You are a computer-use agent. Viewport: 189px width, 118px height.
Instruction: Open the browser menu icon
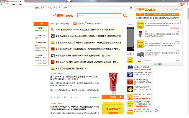(187, 4)
